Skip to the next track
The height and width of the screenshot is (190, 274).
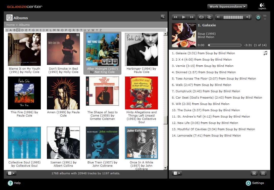tap(192, 17)
